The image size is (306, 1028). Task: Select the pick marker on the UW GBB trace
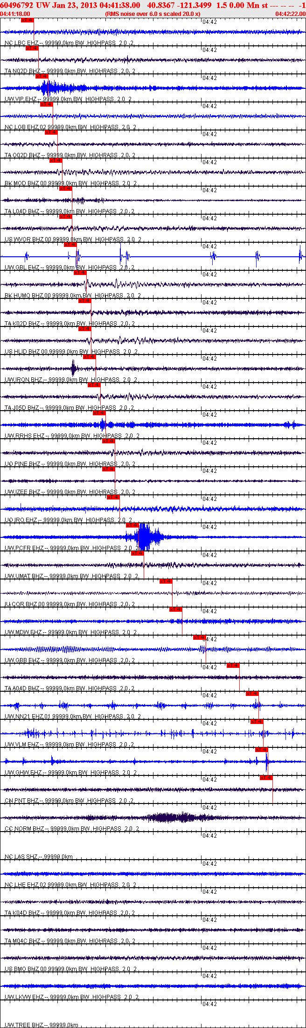pyautogui.click(x=199, y=637)
